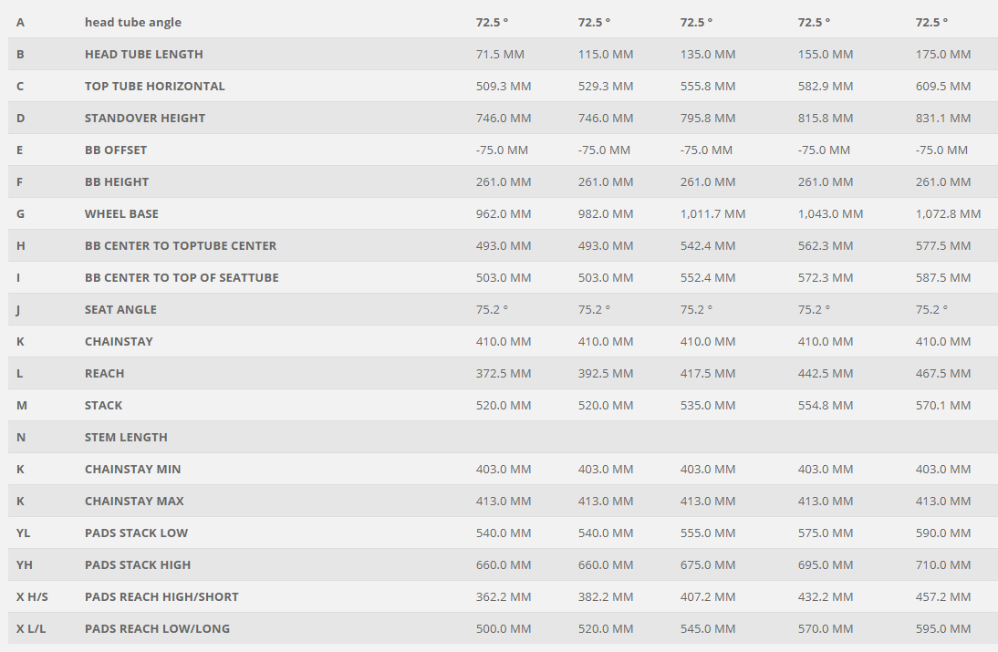Click the 552.4 MM seattube value
Screen dimensions: 998x652
tap(708, 277)
